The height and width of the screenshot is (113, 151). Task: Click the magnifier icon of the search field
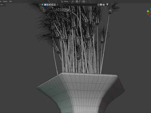[x=58, y=5]
